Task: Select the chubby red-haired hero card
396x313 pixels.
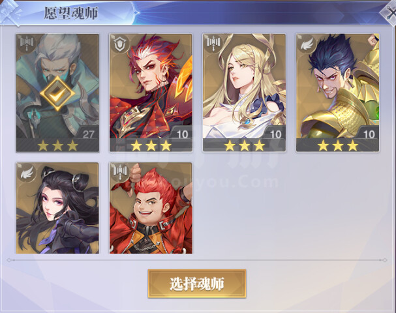Action: tap(151, 208)
